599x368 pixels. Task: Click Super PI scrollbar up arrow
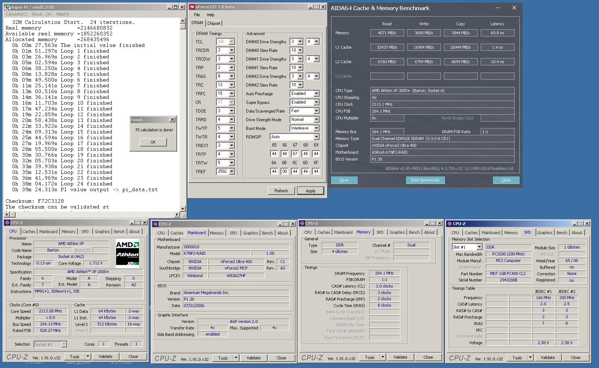(182, 22)
